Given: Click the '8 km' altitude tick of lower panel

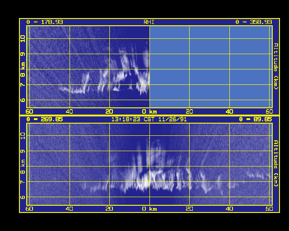Looking at the screenshot, I should coord(23,166).
